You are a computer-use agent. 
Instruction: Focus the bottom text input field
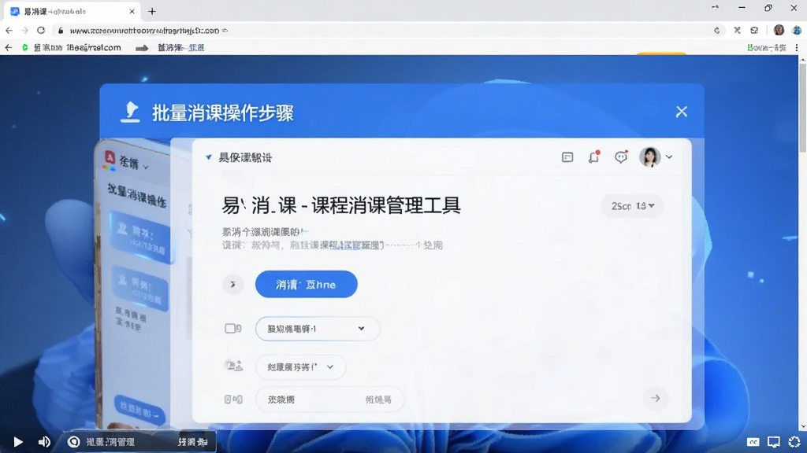click(x=330, y=399)
